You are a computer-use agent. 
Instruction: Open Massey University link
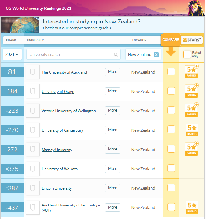click(57, 150)
